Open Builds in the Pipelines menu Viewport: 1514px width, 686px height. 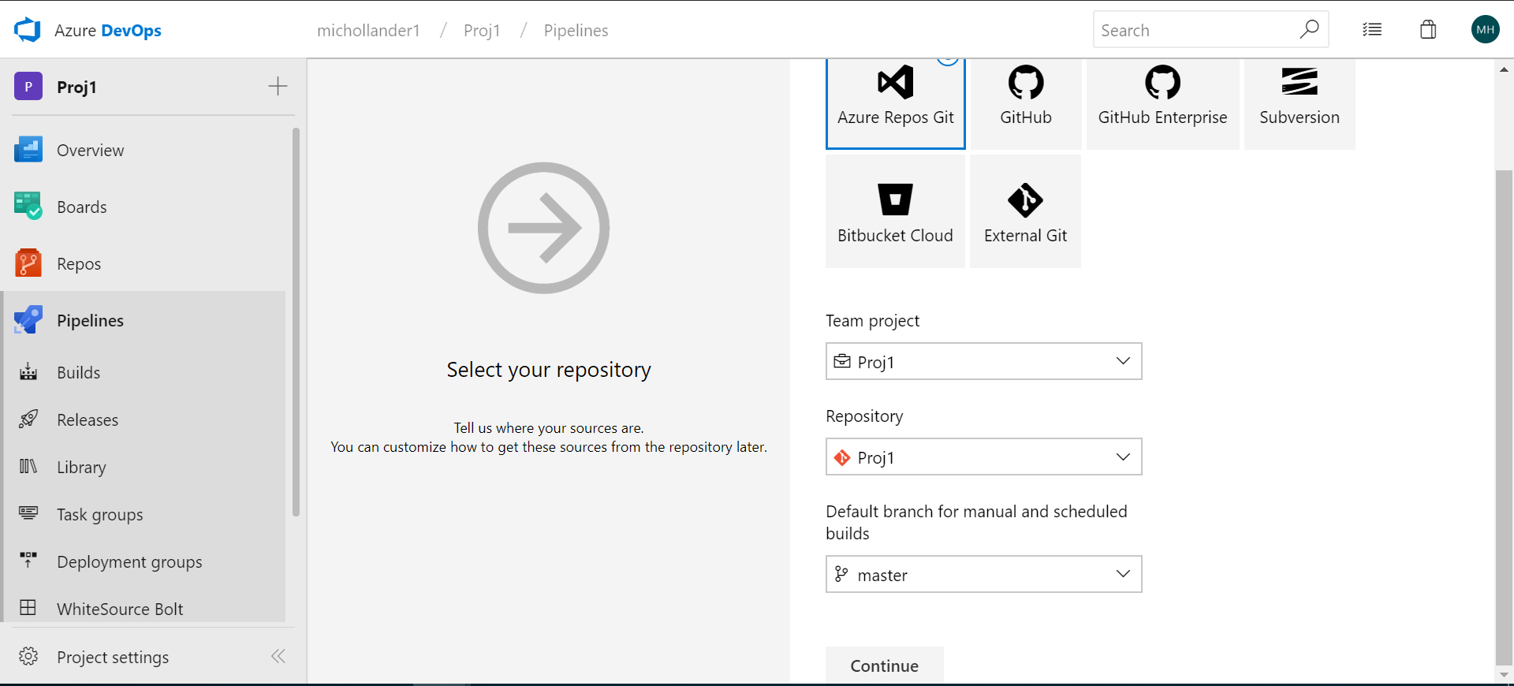coord(78,373)
